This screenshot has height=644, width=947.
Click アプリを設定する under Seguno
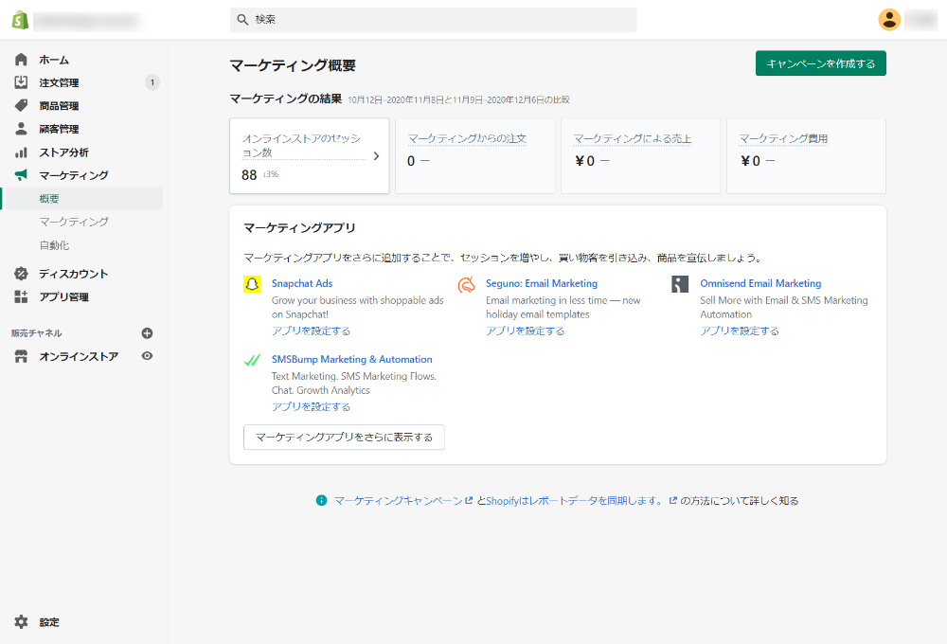pyautogui.click(x=525, y=331)
